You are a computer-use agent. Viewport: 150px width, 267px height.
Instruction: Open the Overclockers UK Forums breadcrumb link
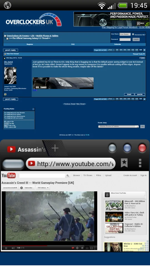[x=18, y=36]
